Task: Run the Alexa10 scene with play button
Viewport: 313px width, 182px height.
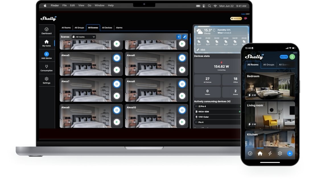Action: 182,122
